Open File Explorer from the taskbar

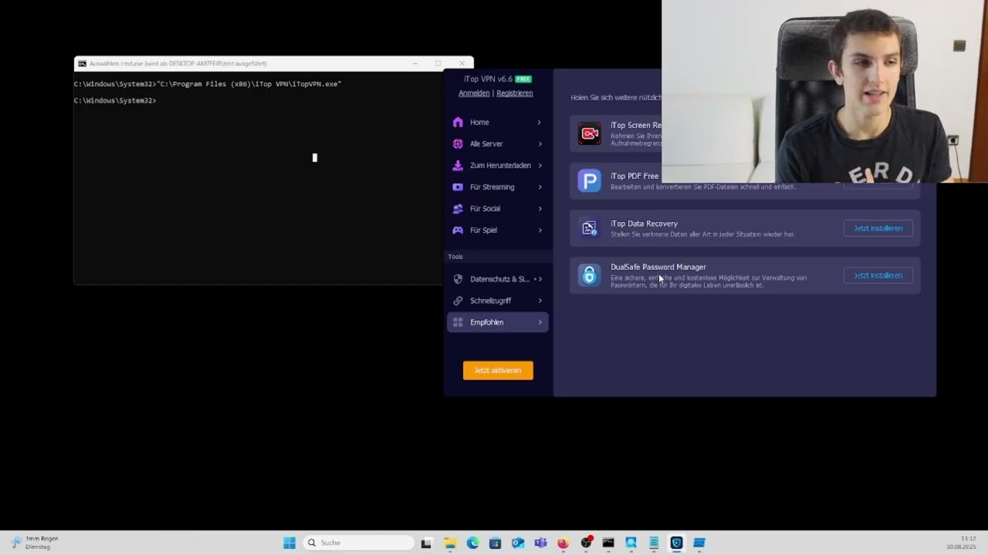[450, 543]
